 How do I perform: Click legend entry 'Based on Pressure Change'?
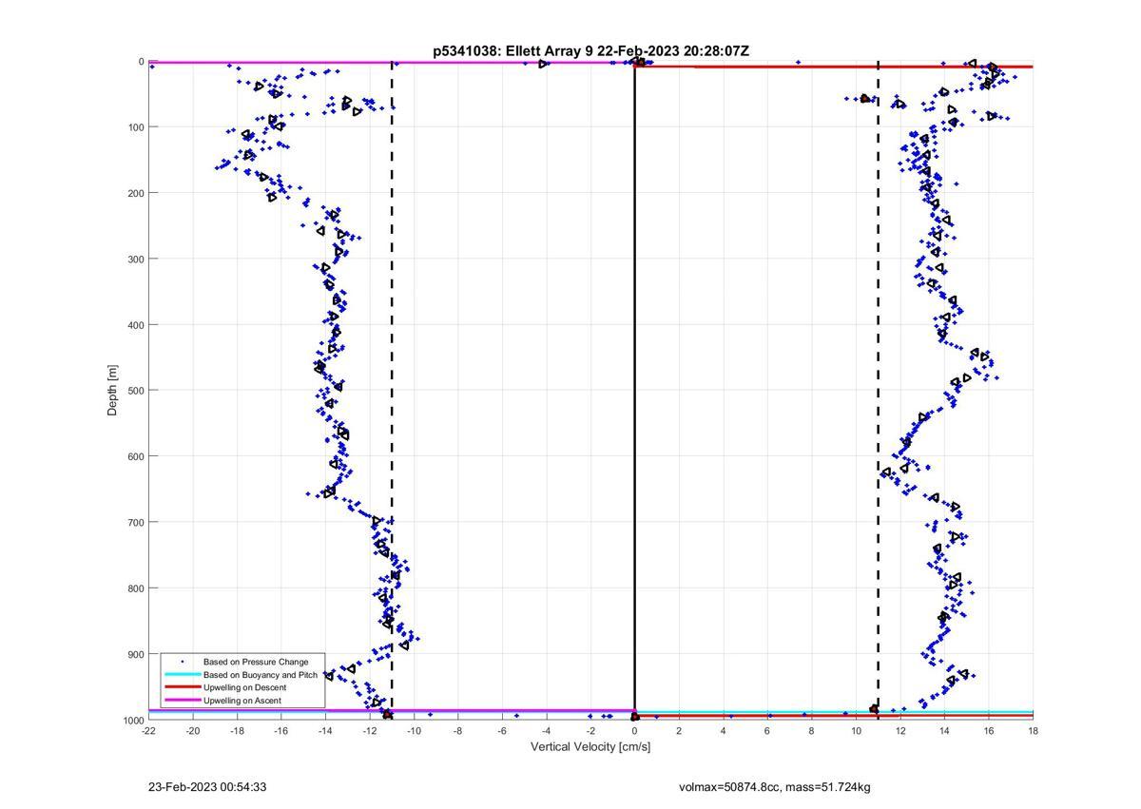[x=256, y=662]
